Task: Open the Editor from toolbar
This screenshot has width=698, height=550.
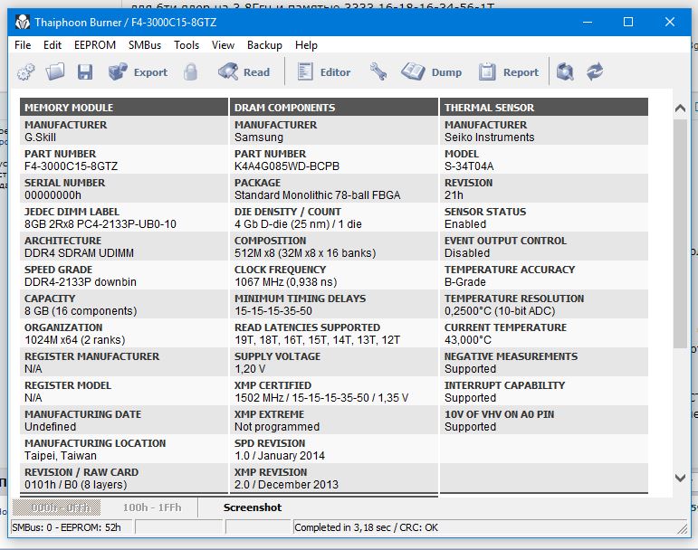Action: click(323, 72)
